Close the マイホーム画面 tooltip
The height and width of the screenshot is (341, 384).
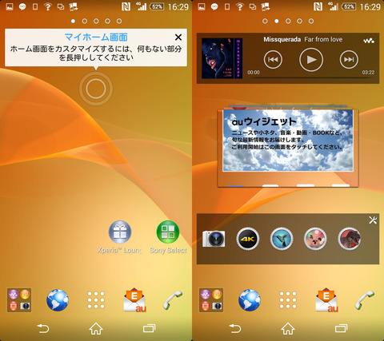[178, 38]
